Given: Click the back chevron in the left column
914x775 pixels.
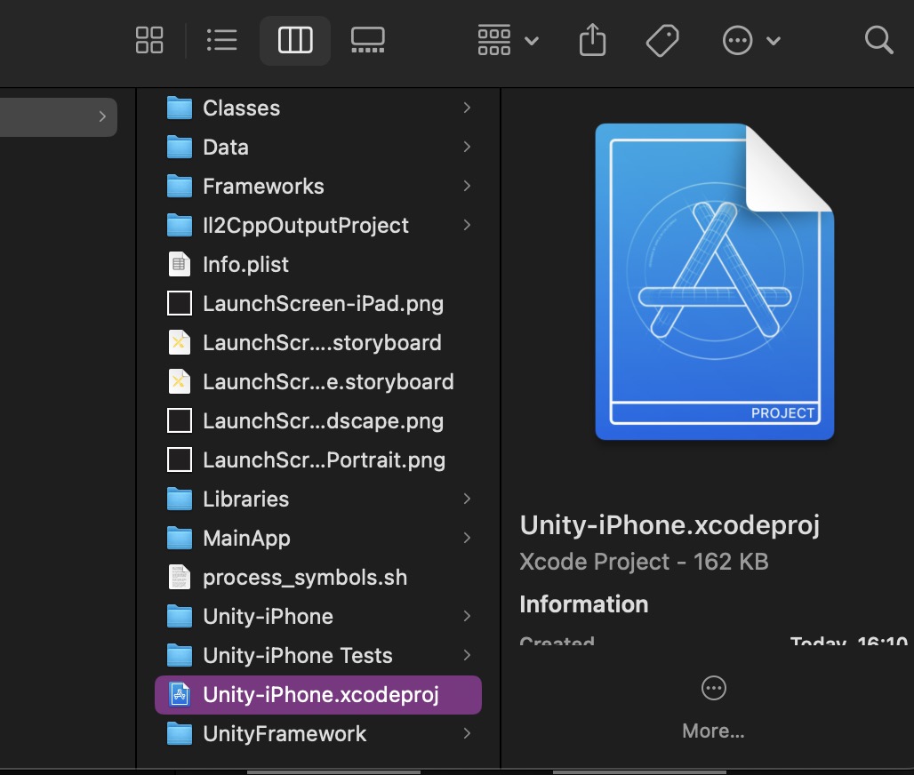Looking at the screenshot, I should [x=102, y=116].
